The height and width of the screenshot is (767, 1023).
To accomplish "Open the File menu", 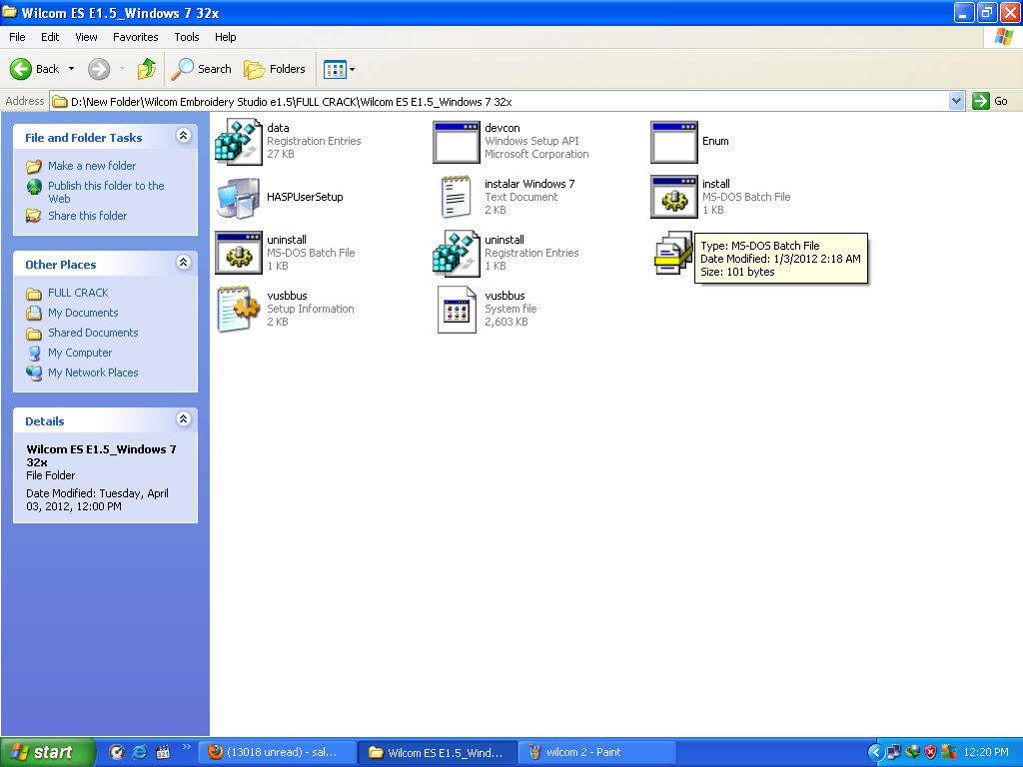I will tap(17, 37).
